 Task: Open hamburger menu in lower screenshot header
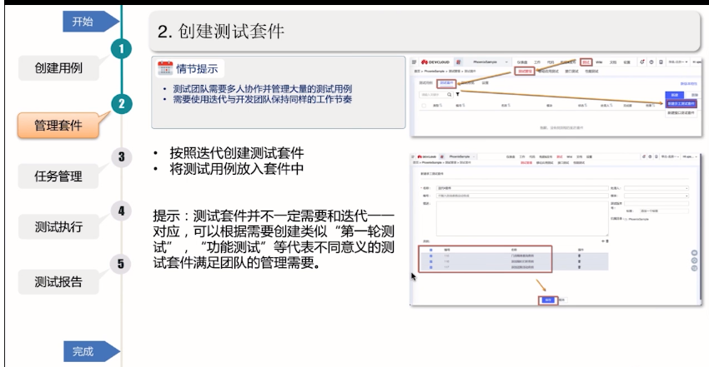pyautogui.click(x=413, y=157)
